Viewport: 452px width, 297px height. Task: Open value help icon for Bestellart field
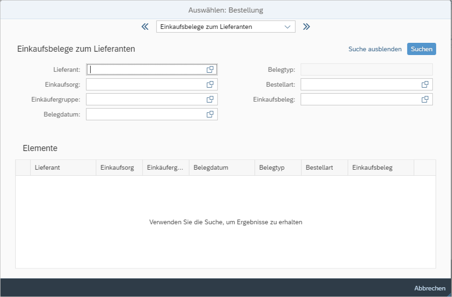[x=425, y=84]
